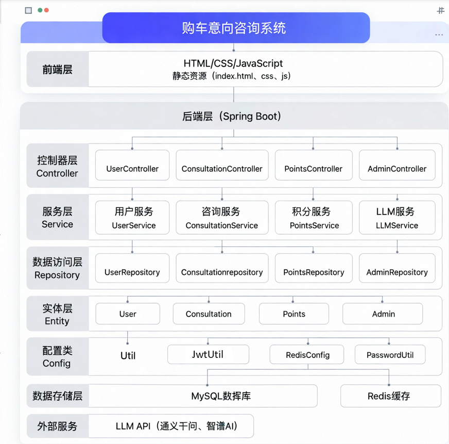Click the Points entity box
Viewport: 449px width, 444px height.
click(x=294, y=314)
